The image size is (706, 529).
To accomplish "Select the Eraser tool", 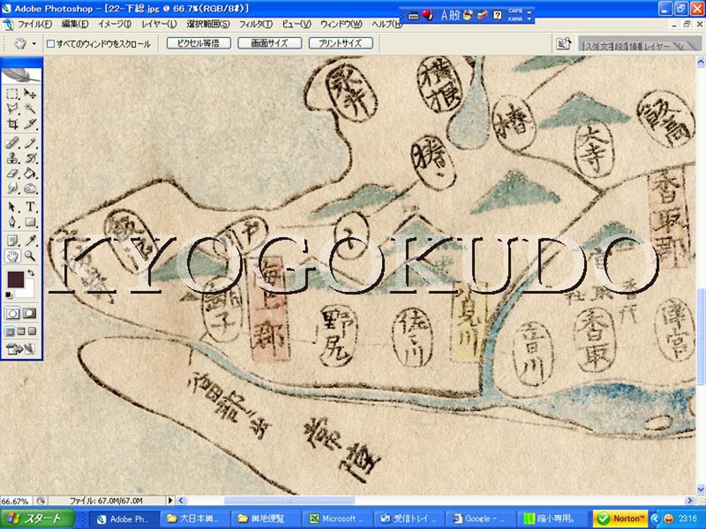I will tap(12, 173).
